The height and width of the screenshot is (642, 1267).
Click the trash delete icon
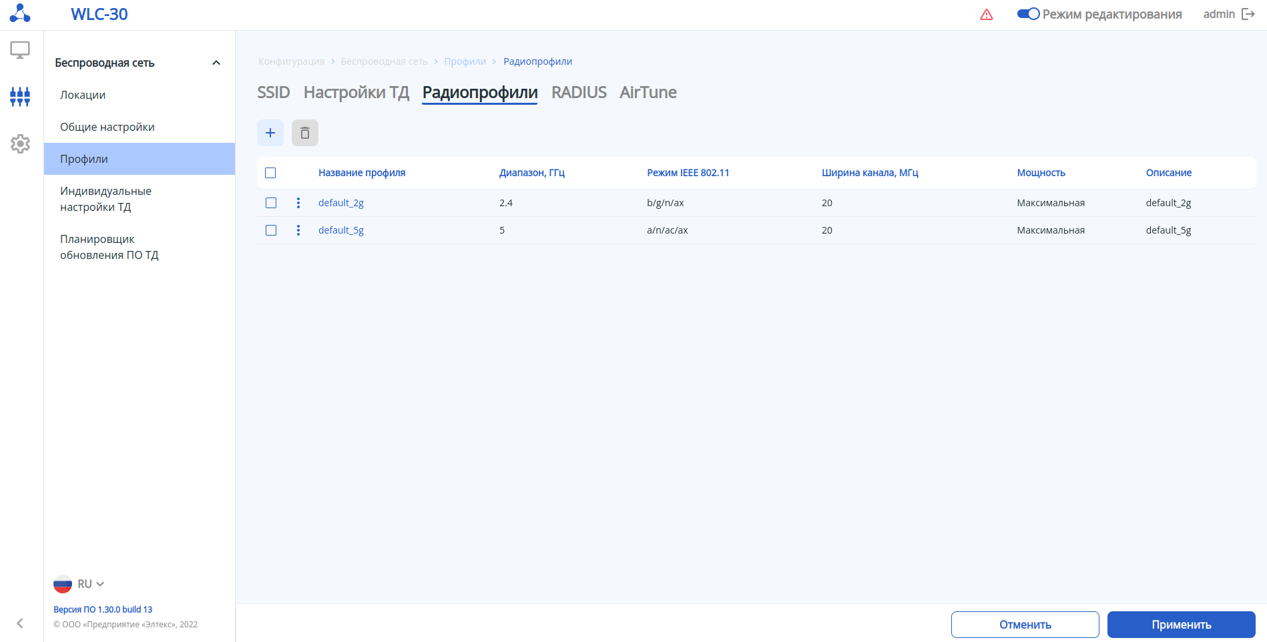pyautogui.click(x=305, y=133)
